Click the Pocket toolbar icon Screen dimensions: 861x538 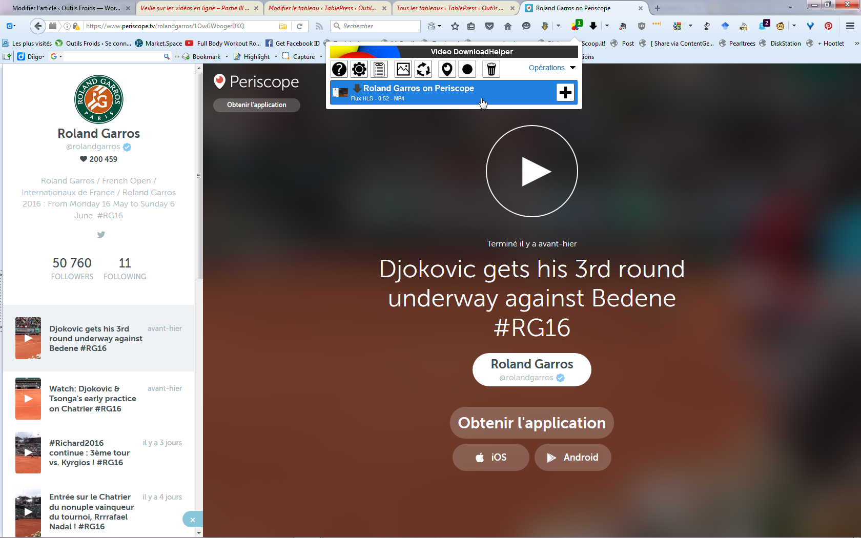coord(489,26)
